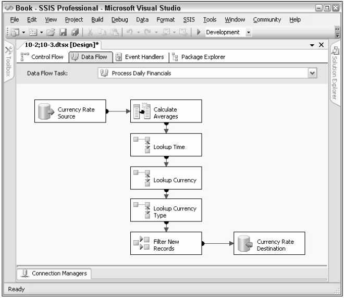Image resolution: width=344 pixels, height=298 pixels.
Task: Select the Currency Rate Destination component
Action: (269, 243)
